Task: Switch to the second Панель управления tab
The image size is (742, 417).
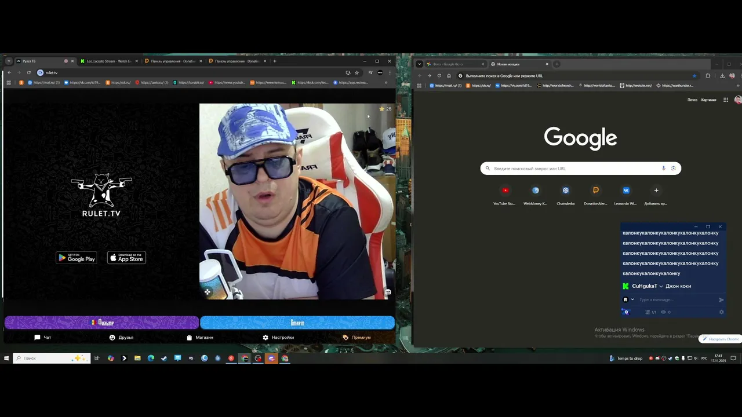Action: click(x=237, y=61)
